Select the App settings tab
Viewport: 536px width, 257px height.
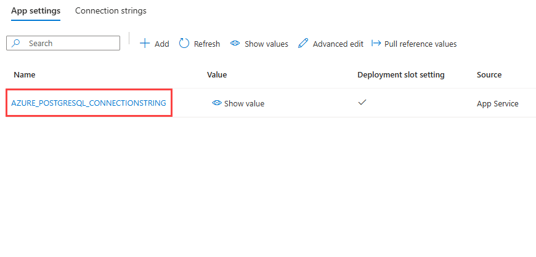(x=36, y=11)
